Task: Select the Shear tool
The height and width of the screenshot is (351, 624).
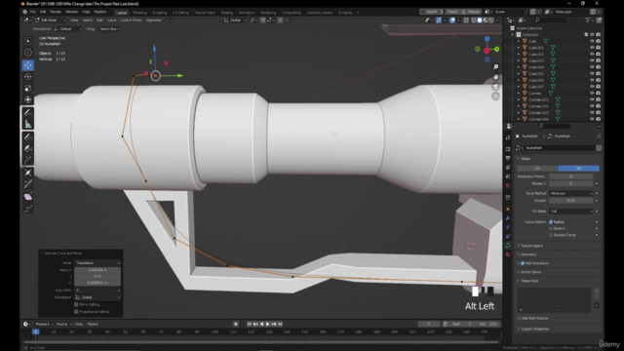Action: click(28, 197)
